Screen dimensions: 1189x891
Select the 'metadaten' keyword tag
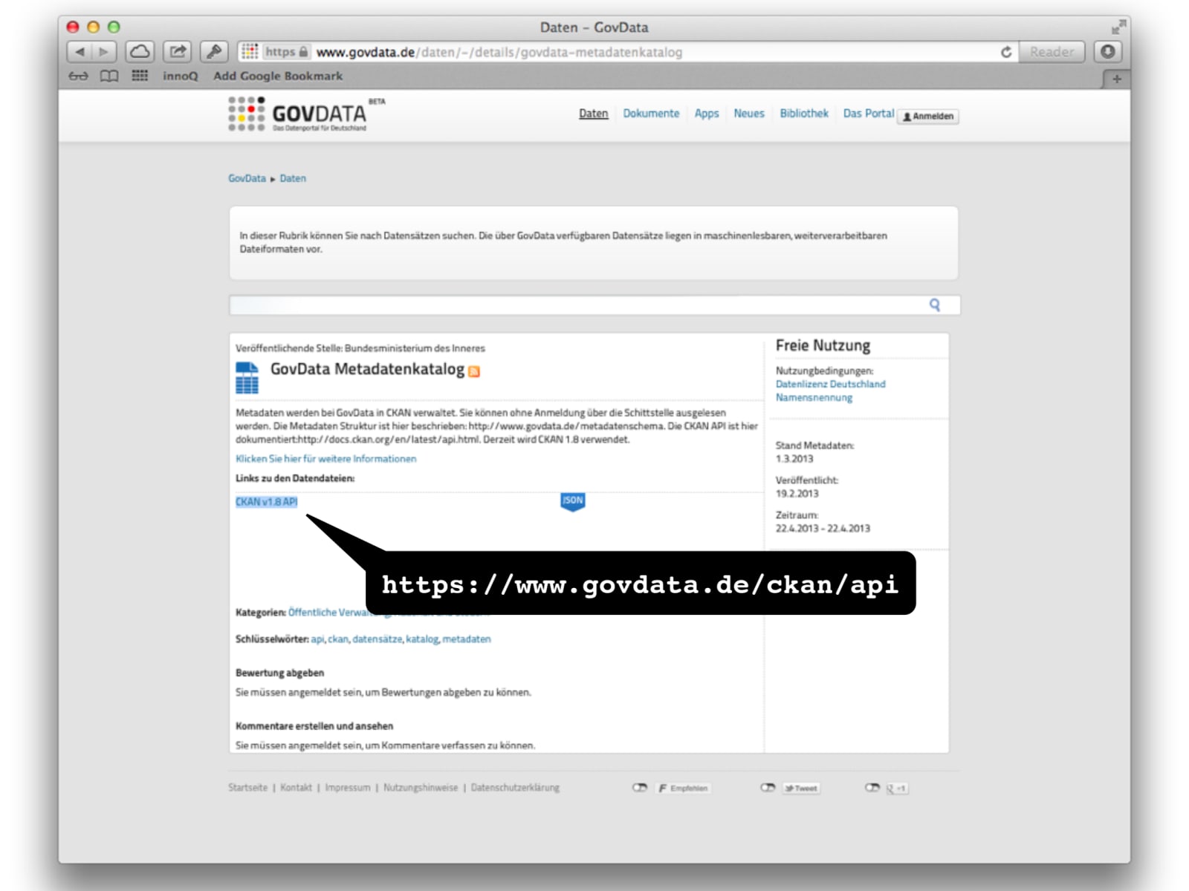(x=467, y=639)
